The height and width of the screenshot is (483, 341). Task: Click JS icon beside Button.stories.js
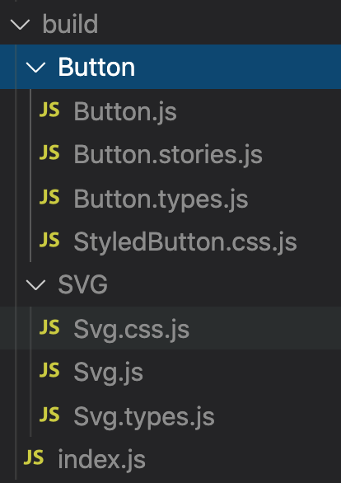coord(49,153)
